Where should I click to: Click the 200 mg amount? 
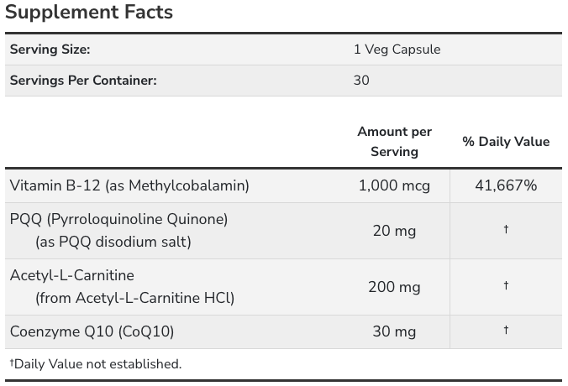click(394, 287)
